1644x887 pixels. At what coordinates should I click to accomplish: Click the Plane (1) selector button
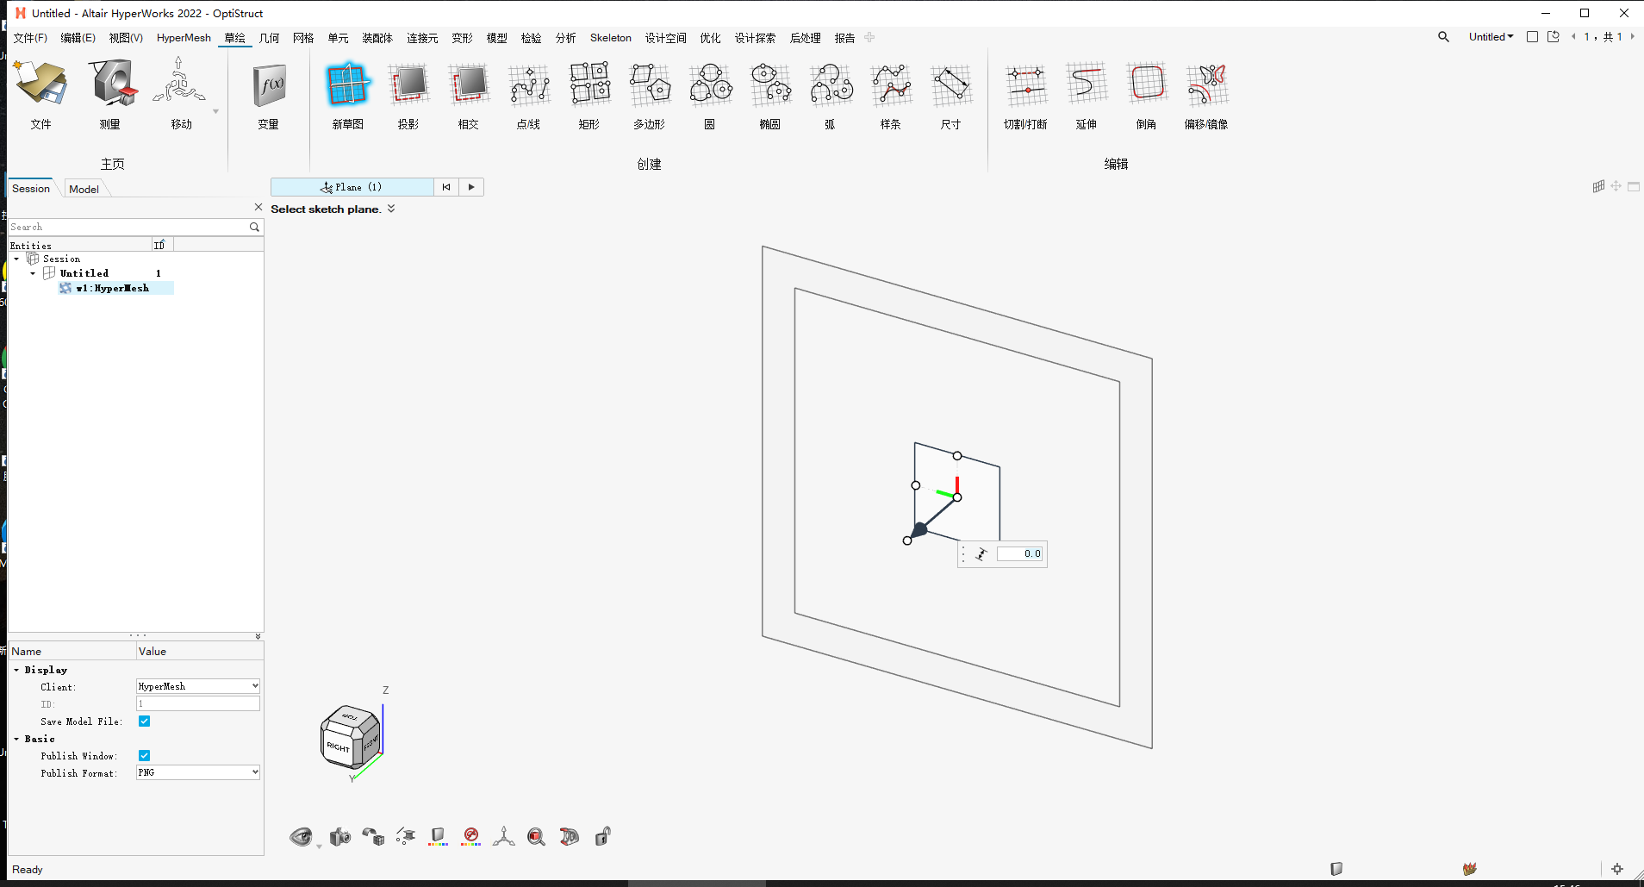click(x=352, y=187)
